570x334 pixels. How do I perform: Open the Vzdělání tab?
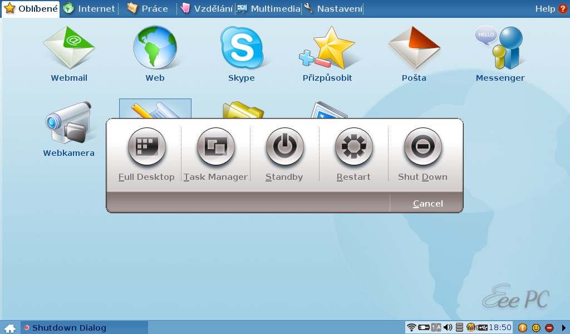(207, 8)
